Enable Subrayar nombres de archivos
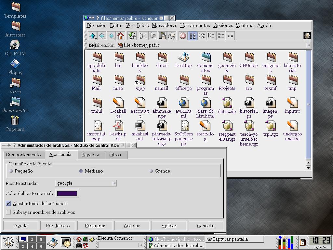 [8, 212]
